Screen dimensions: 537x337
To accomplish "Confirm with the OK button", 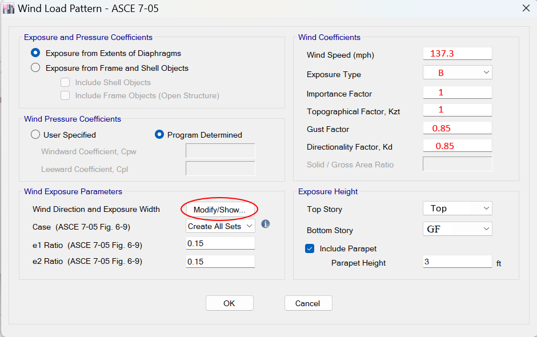I will [x=229, y=303].
